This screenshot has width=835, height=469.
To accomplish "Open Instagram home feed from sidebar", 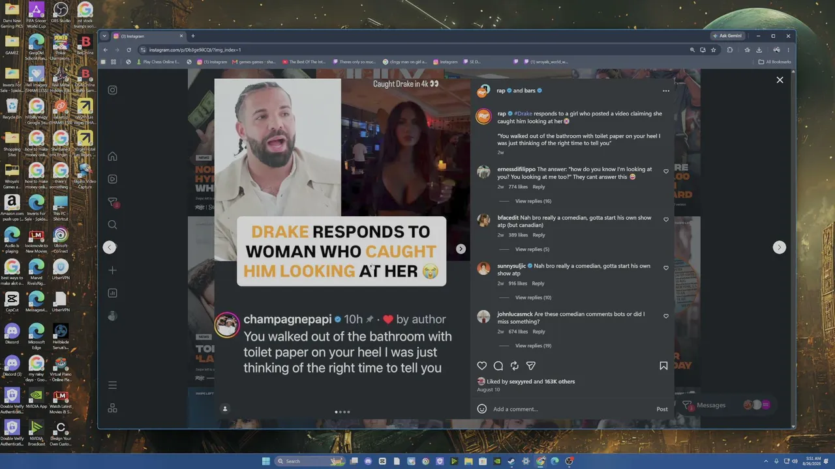I will (x=112, y=156).
